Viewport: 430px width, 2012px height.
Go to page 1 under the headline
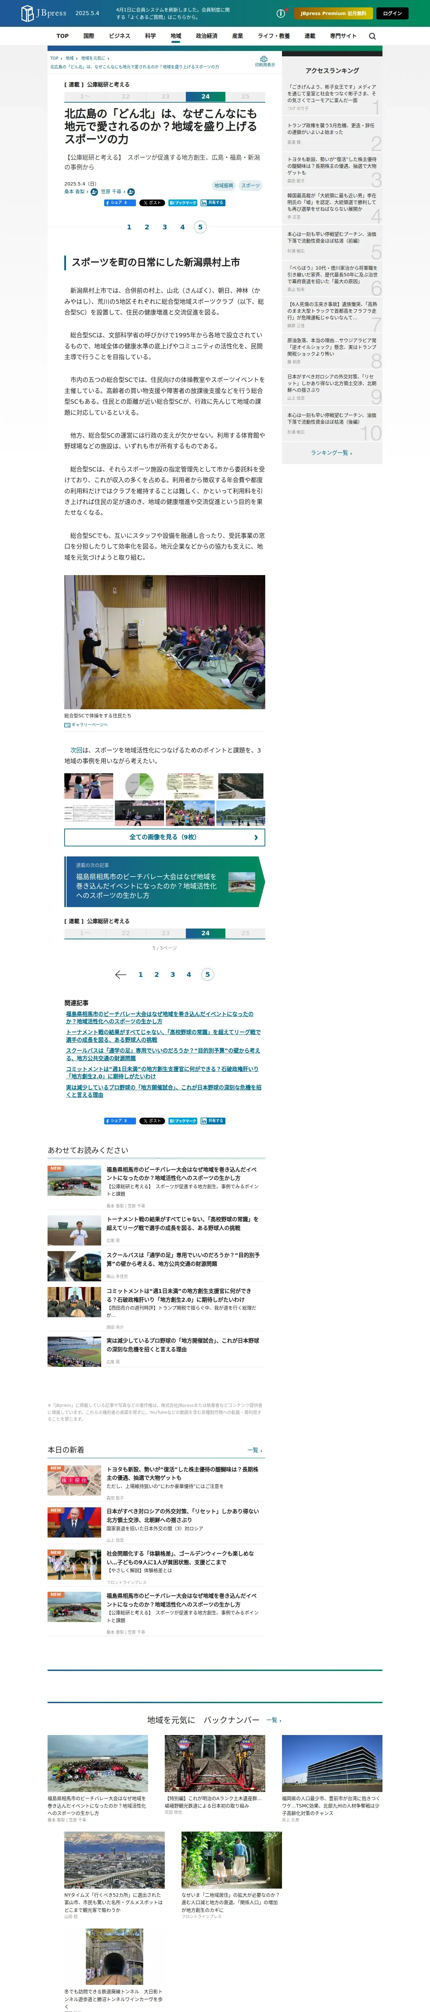click(x=129, y=227)
